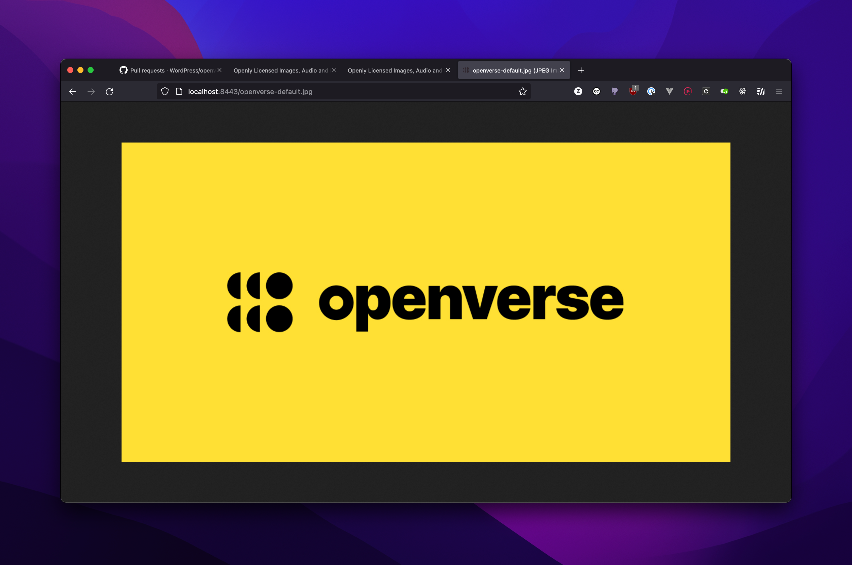The image size is (852, 565).
Task: Switch to first Openly Licensed Images tab
Action: 280,70
